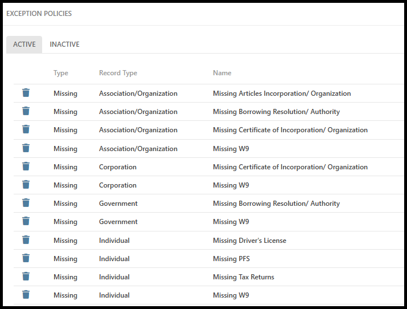Image resolution: width=407 pixels, height=309 pixels.
Task: Sort by the Type column header
Action: click(60, 73)
